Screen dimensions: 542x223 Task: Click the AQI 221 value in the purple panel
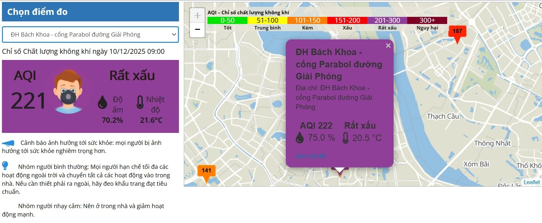28,100
